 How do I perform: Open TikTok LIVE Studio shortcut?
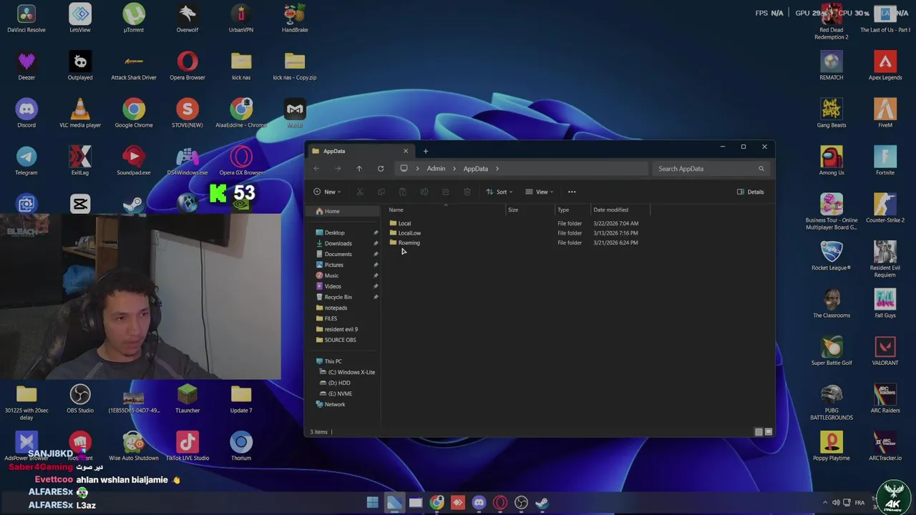point(187,446)
